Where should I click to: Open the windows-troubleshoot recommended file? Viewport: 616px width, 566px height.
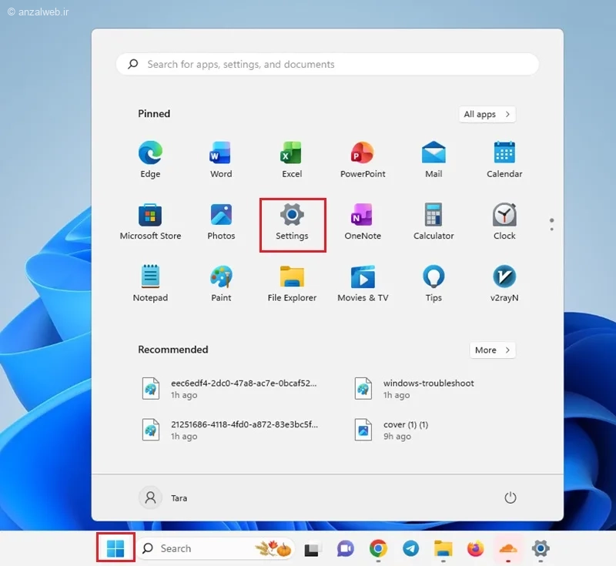pyautogui.click(x=415, y=388)
